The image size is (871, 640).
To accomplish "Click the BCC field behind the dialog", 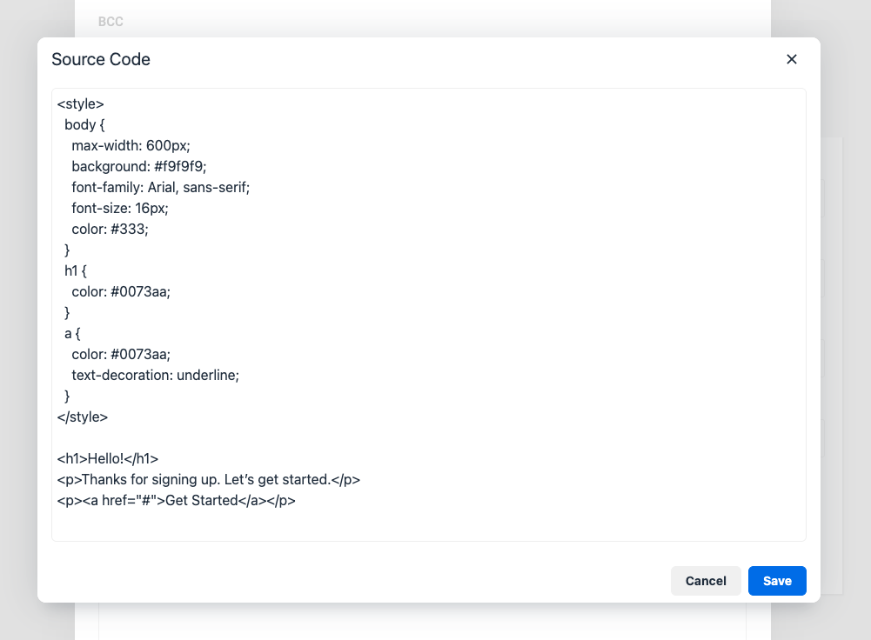I will coord(111,22).
